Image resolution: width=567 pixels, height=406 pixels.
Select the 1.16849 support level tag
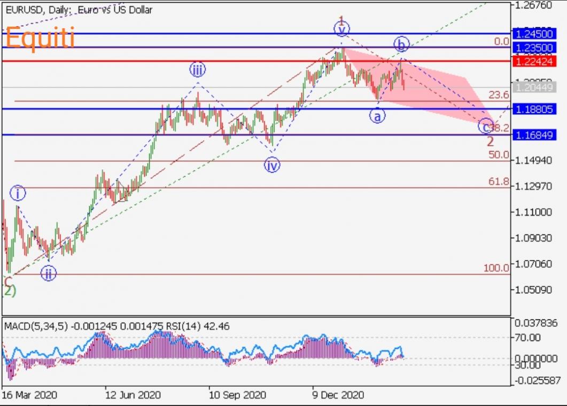point(538,135)
